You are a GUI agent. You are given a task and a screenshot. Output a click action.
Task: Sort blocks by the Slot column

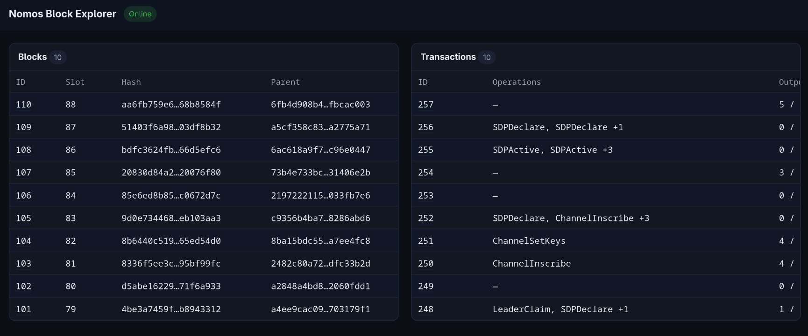point(75,82)
